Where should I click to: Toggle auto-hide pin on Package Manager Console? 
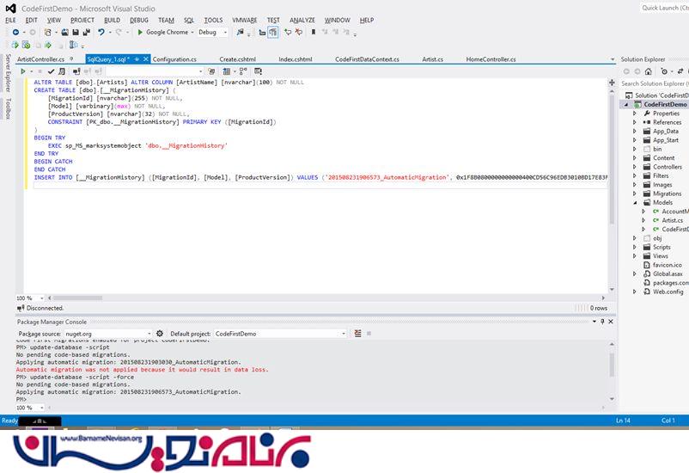pos(601,320)
